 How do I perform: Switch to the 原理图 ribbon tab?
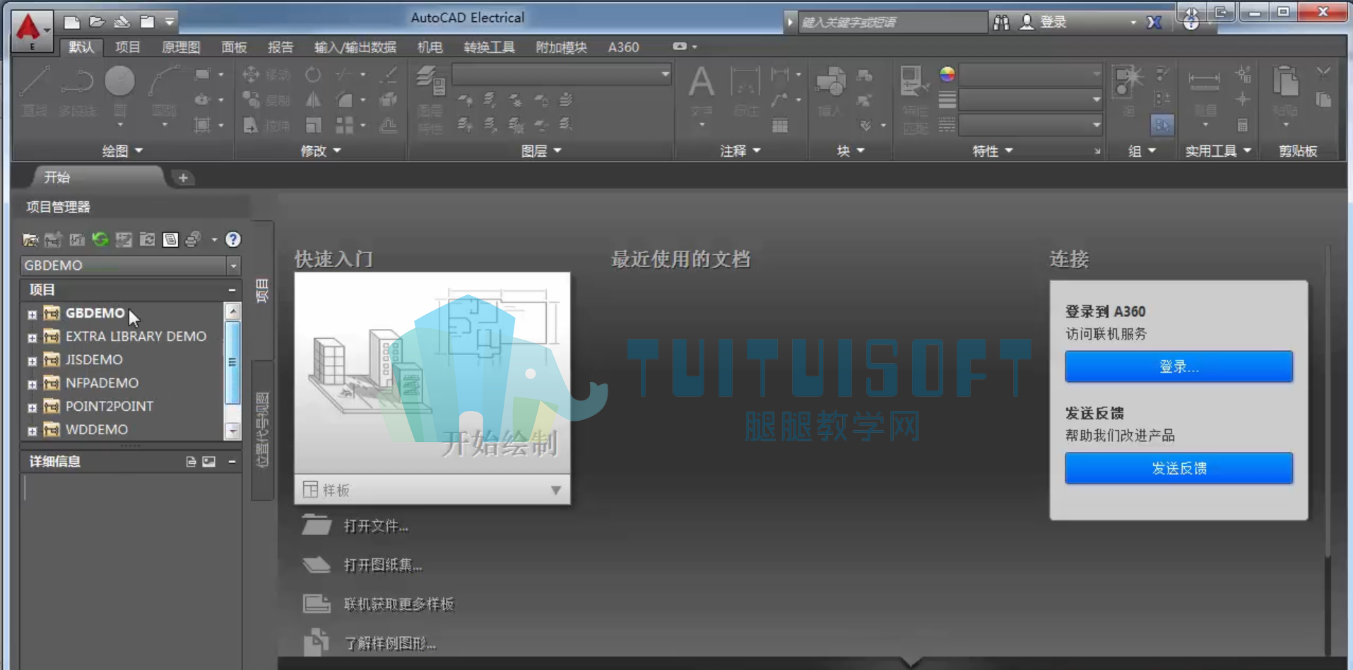[x=181, y=47]
